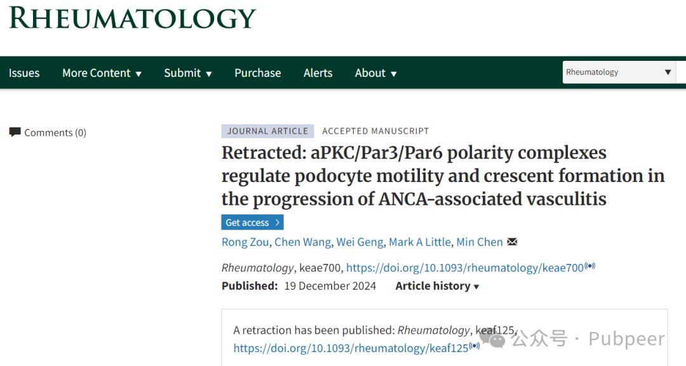Expand the More Content menu

tap(102, 73)
